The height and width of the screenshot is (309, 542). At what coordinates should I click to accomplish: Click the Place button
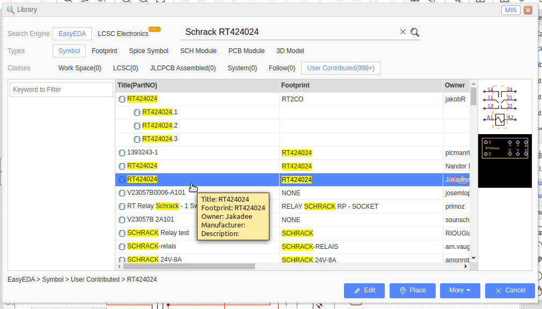(412, 290)
